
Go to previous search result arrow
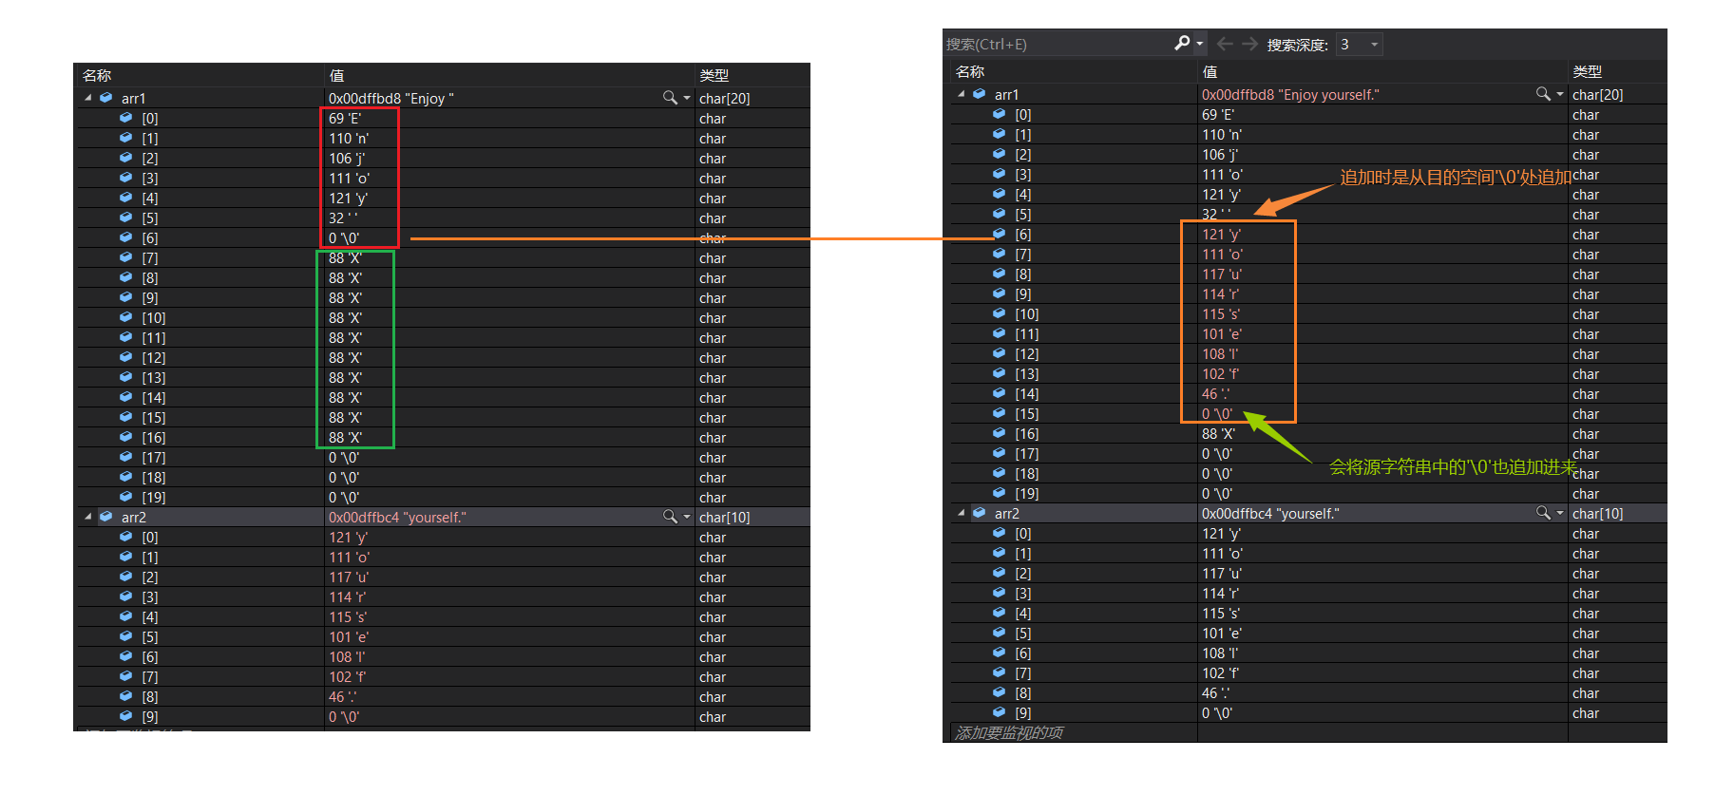tap(1225, 44)
